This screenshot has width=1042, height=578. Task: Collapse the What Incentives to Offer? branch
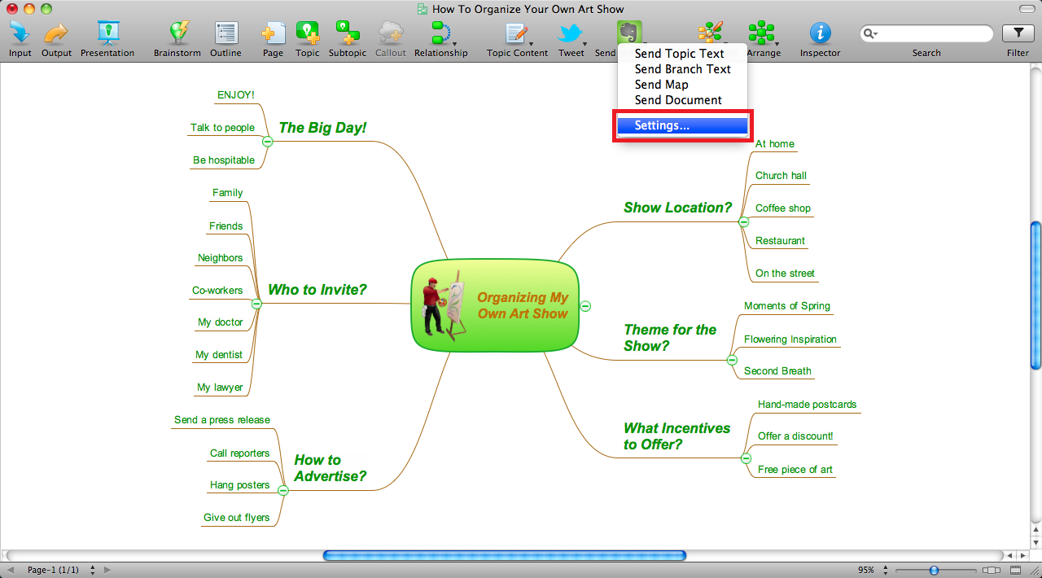point(746,458)
